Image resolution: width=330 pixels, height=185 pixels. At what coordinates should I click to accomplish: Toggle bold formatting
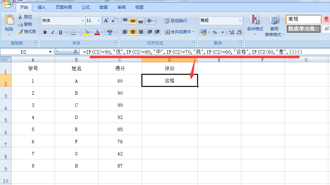(45, 32)
